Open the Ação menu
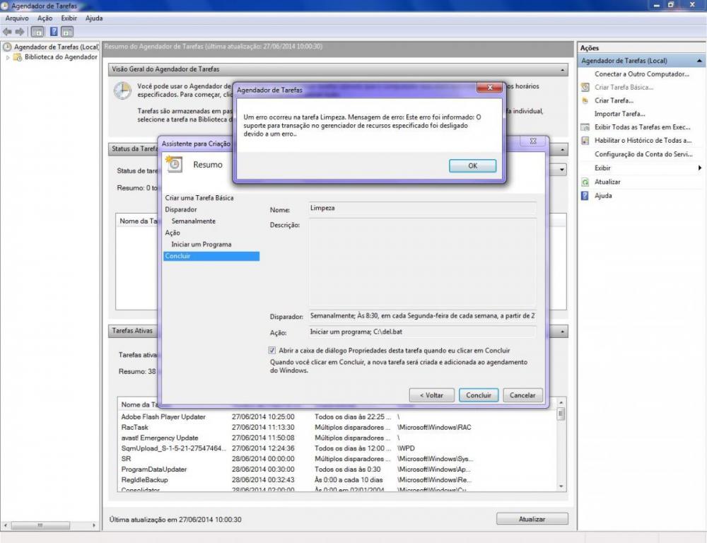707x543 pixels. [x=45, y=18]
